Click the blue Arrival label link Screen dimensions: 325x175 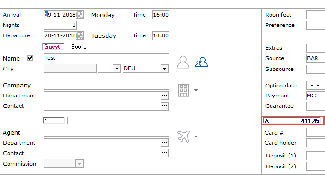(12, 15)
